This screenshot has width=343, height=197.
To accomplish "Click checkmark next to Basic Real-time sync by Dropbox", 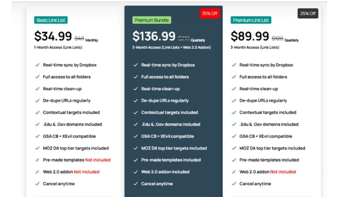I will (x=38, y=65).
